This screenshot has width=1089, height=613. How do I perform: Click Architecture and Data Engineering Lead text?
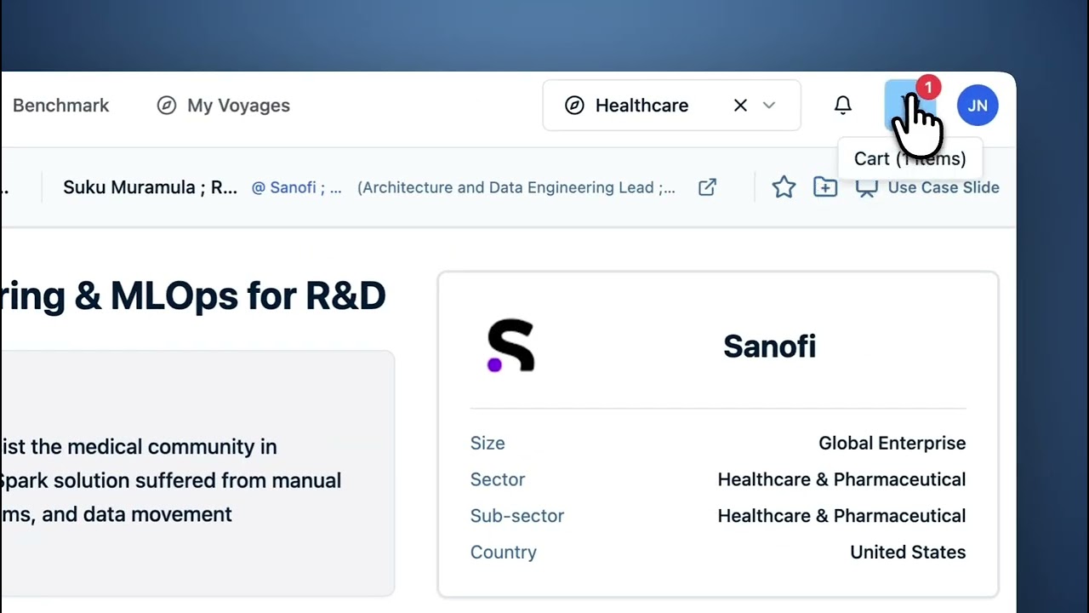coord(516,188)
